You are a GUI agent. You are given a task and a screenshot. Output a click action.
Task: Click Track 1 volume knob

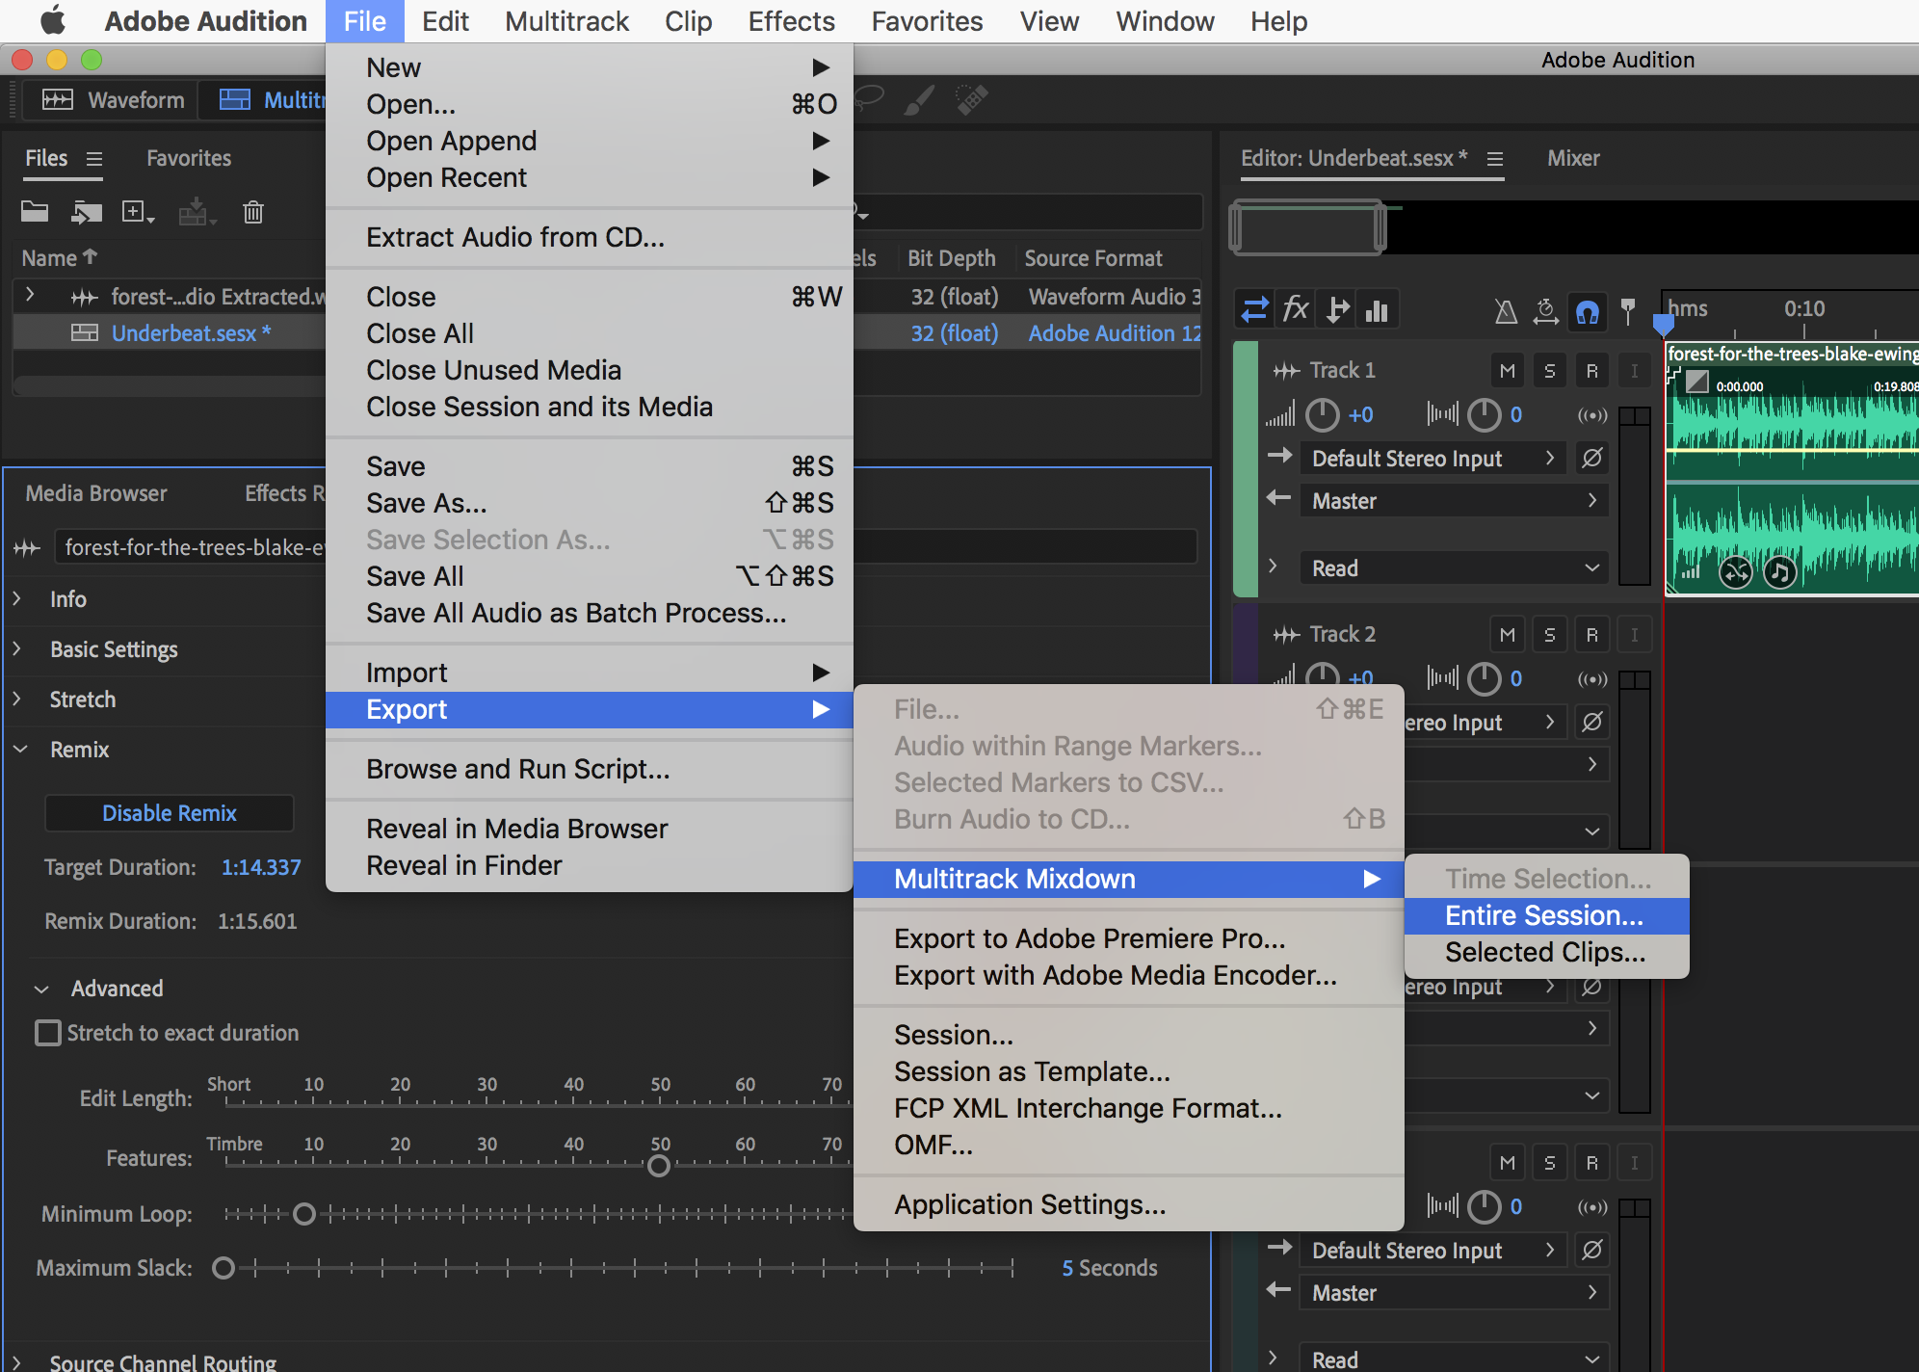pyautogui.click(x=1323, y=415)
